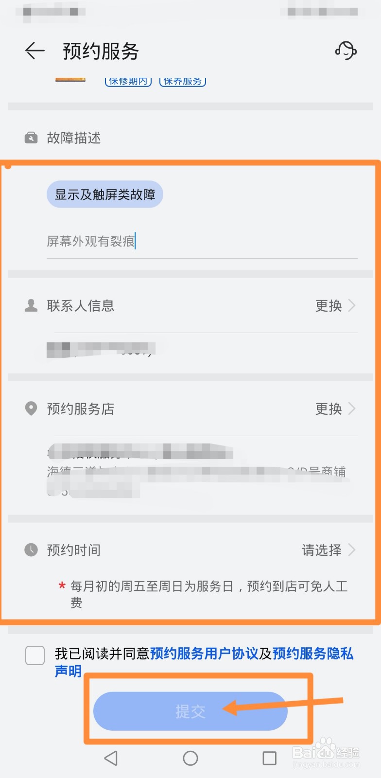Open the 预约服务用户协议 link

click(204, 654)
